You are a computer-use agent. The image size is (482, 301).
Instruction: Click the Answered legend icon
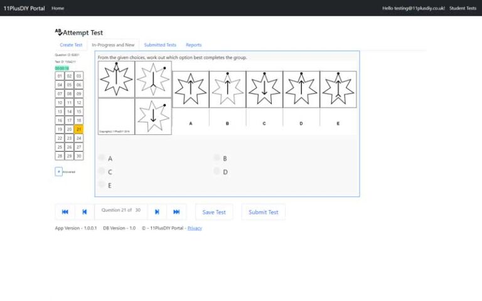click(x=59, y=171)
